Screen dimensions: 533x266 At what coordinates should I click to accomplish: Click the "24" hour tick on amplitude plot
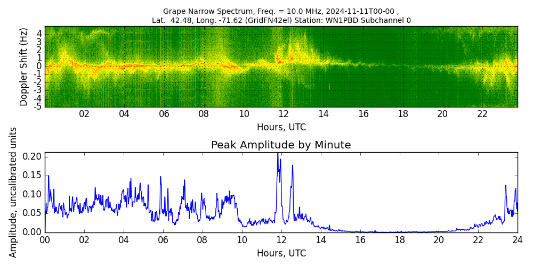pyautogui.click(x=518, y=240)
